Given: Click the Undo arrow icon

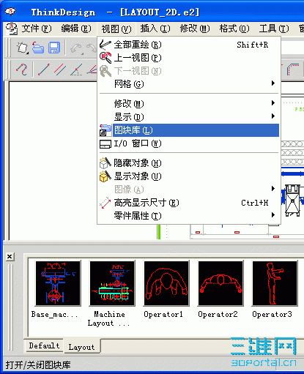Looking at the screenshot, I should [75, 48].
